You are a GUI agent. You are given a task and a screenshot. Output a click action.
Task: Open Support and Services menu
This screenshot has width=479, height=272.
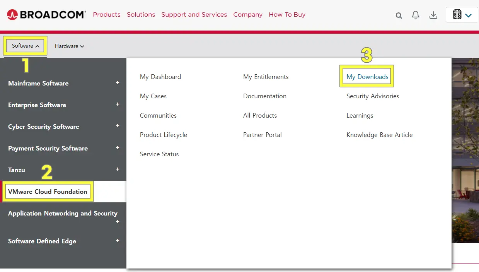[x=194, y=15]
